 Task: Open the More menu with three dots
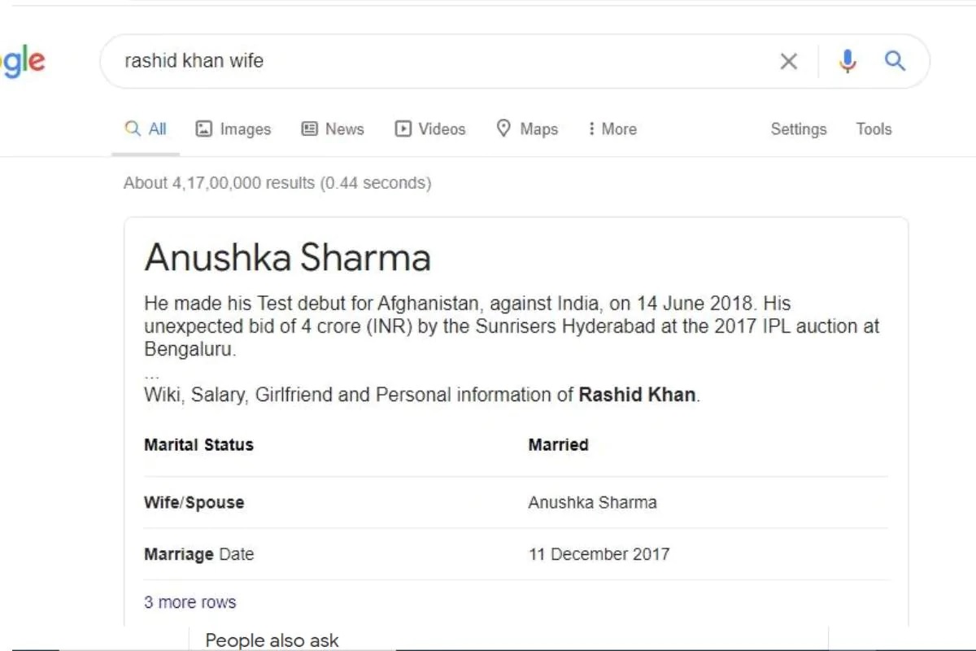(x=591, y=129)
